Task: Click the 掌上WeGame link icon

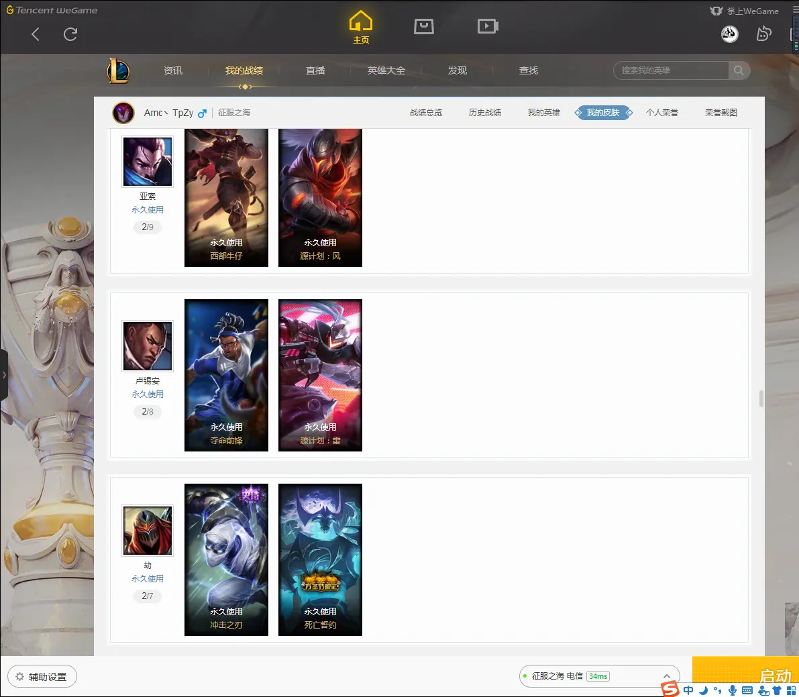Action: (716, 11)
